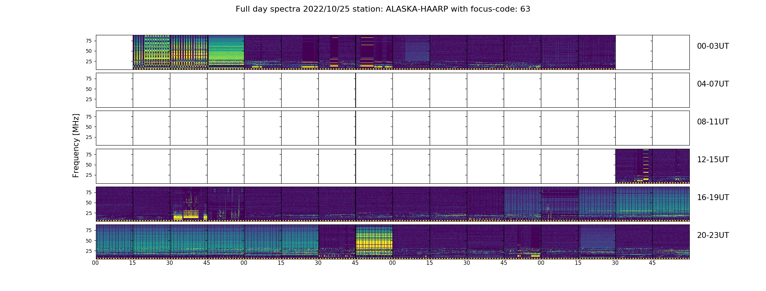The height and width of the screenshot is (291, 766).
Task: Click the lone spectrogram panel pair in 12-15UT row
Action: pos(652,166)
